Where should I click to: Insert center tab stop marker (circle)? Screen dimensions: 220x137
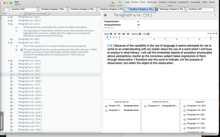click(x=216, y=34)
